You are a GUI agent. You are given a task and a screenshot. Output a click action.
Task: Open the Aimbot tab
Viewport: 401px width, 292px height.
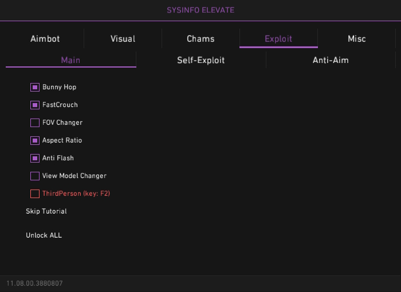tap(45, 39)
